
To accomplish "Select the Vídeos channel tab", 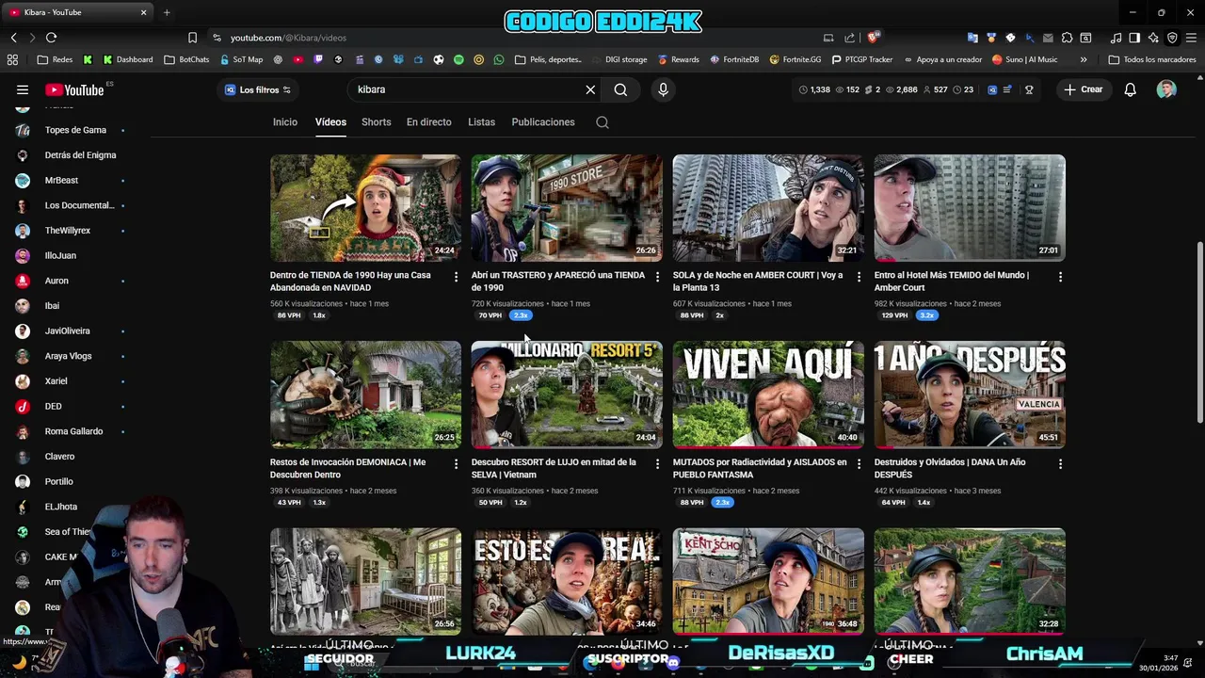I will (x=330, y=122).
